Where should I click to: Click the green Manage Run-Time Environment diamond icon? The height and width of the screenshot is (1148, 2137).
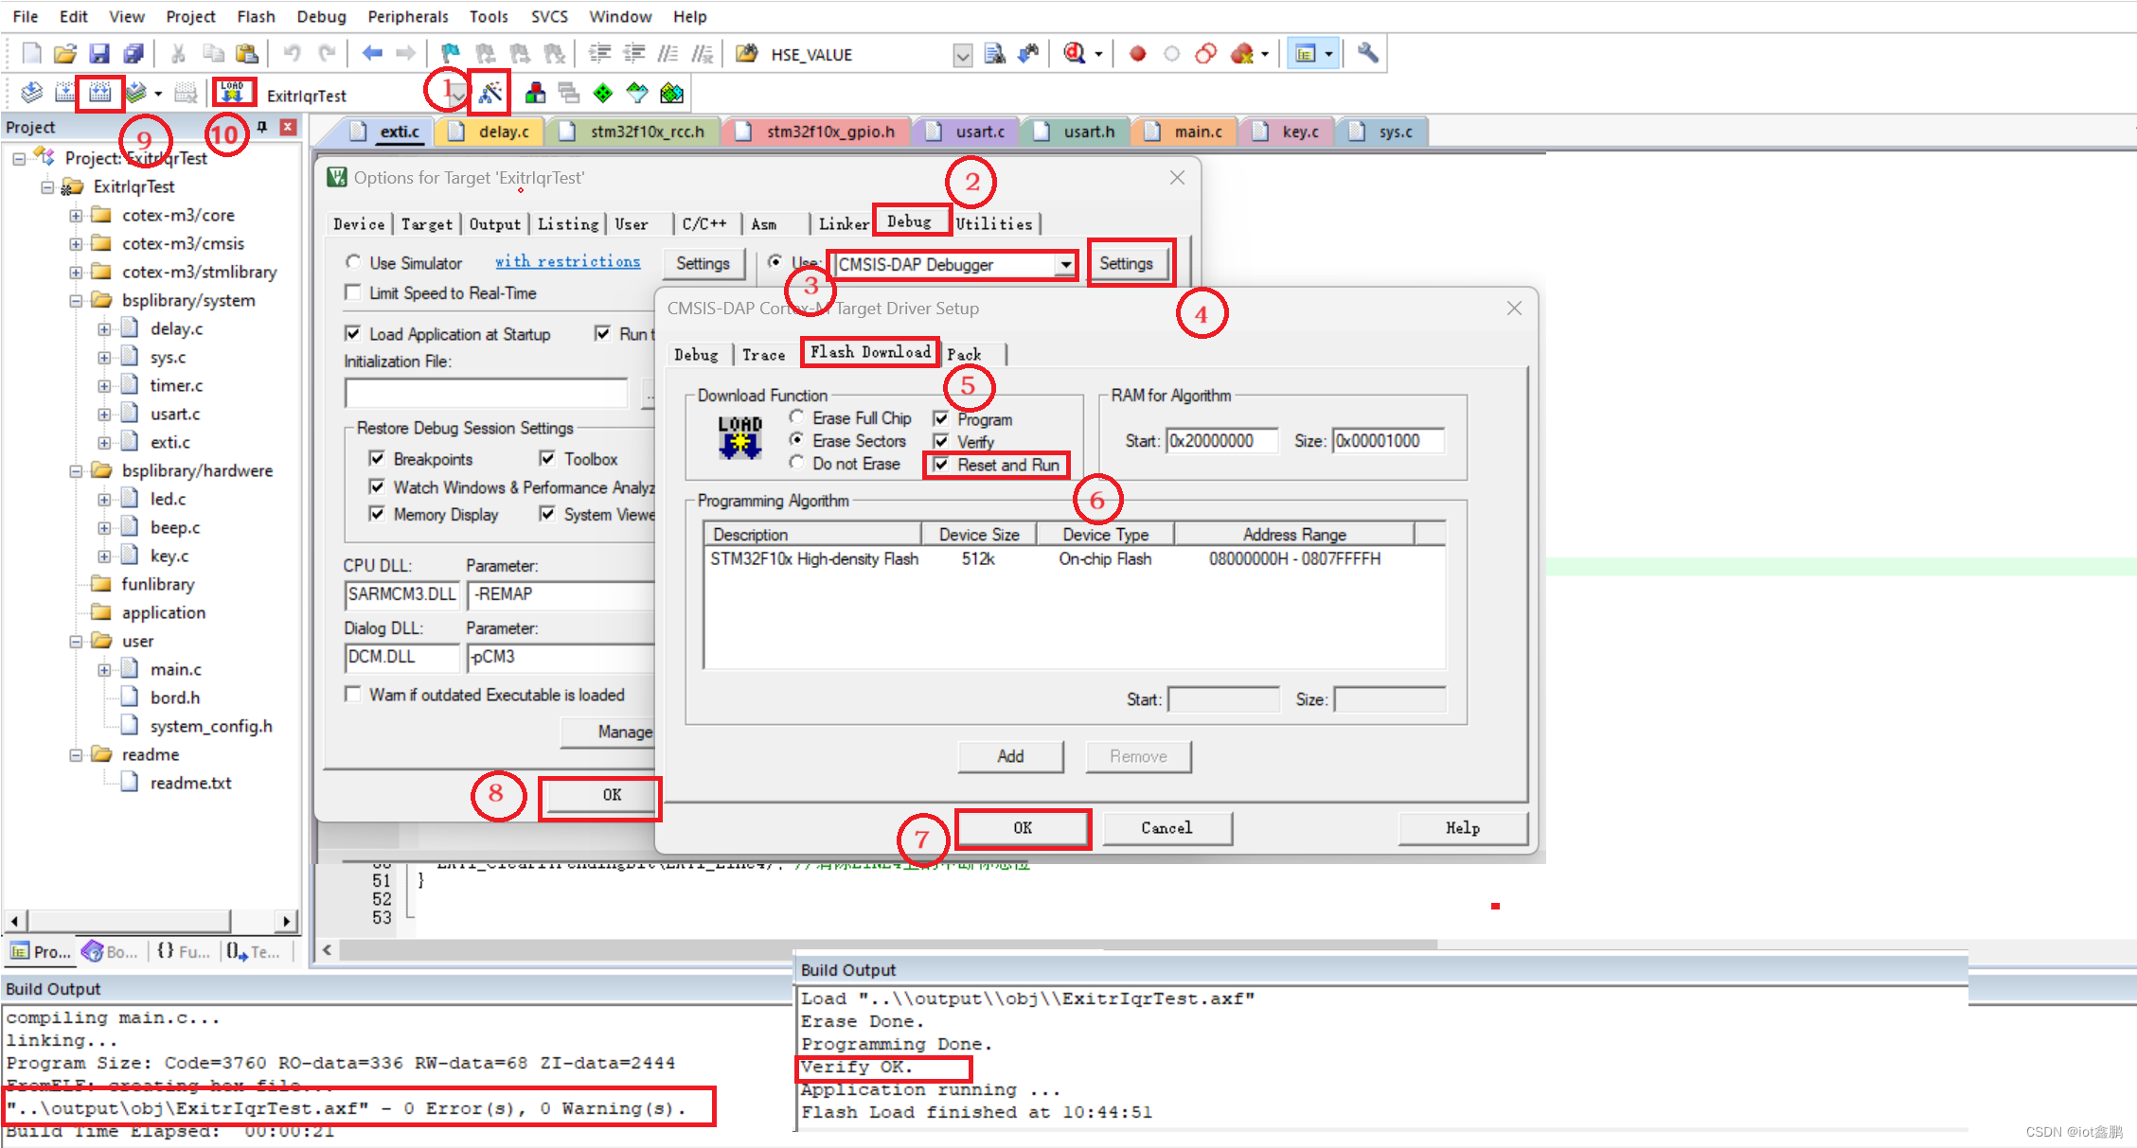(603, 93)
